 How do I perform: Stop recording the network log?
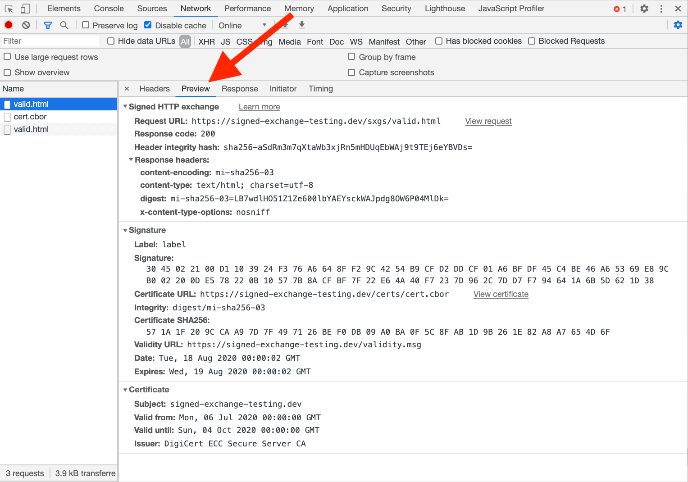click(x=8, y=25)
